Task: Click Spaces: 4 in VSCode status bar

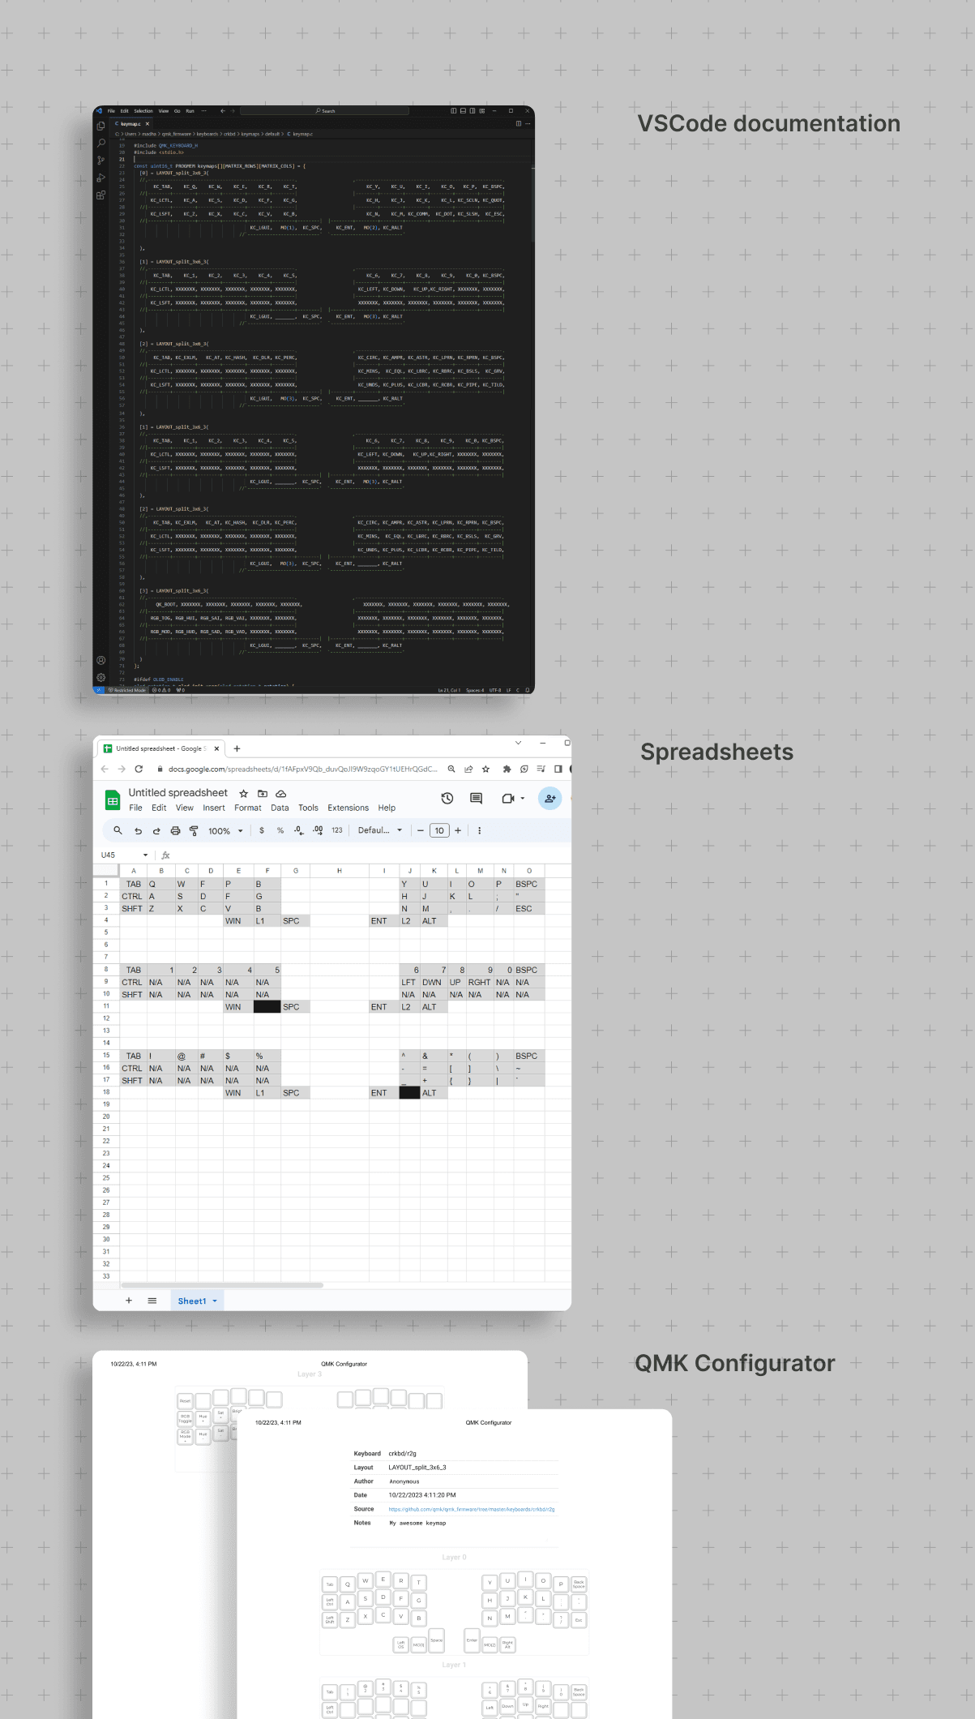Action: [x=475, y=690]
